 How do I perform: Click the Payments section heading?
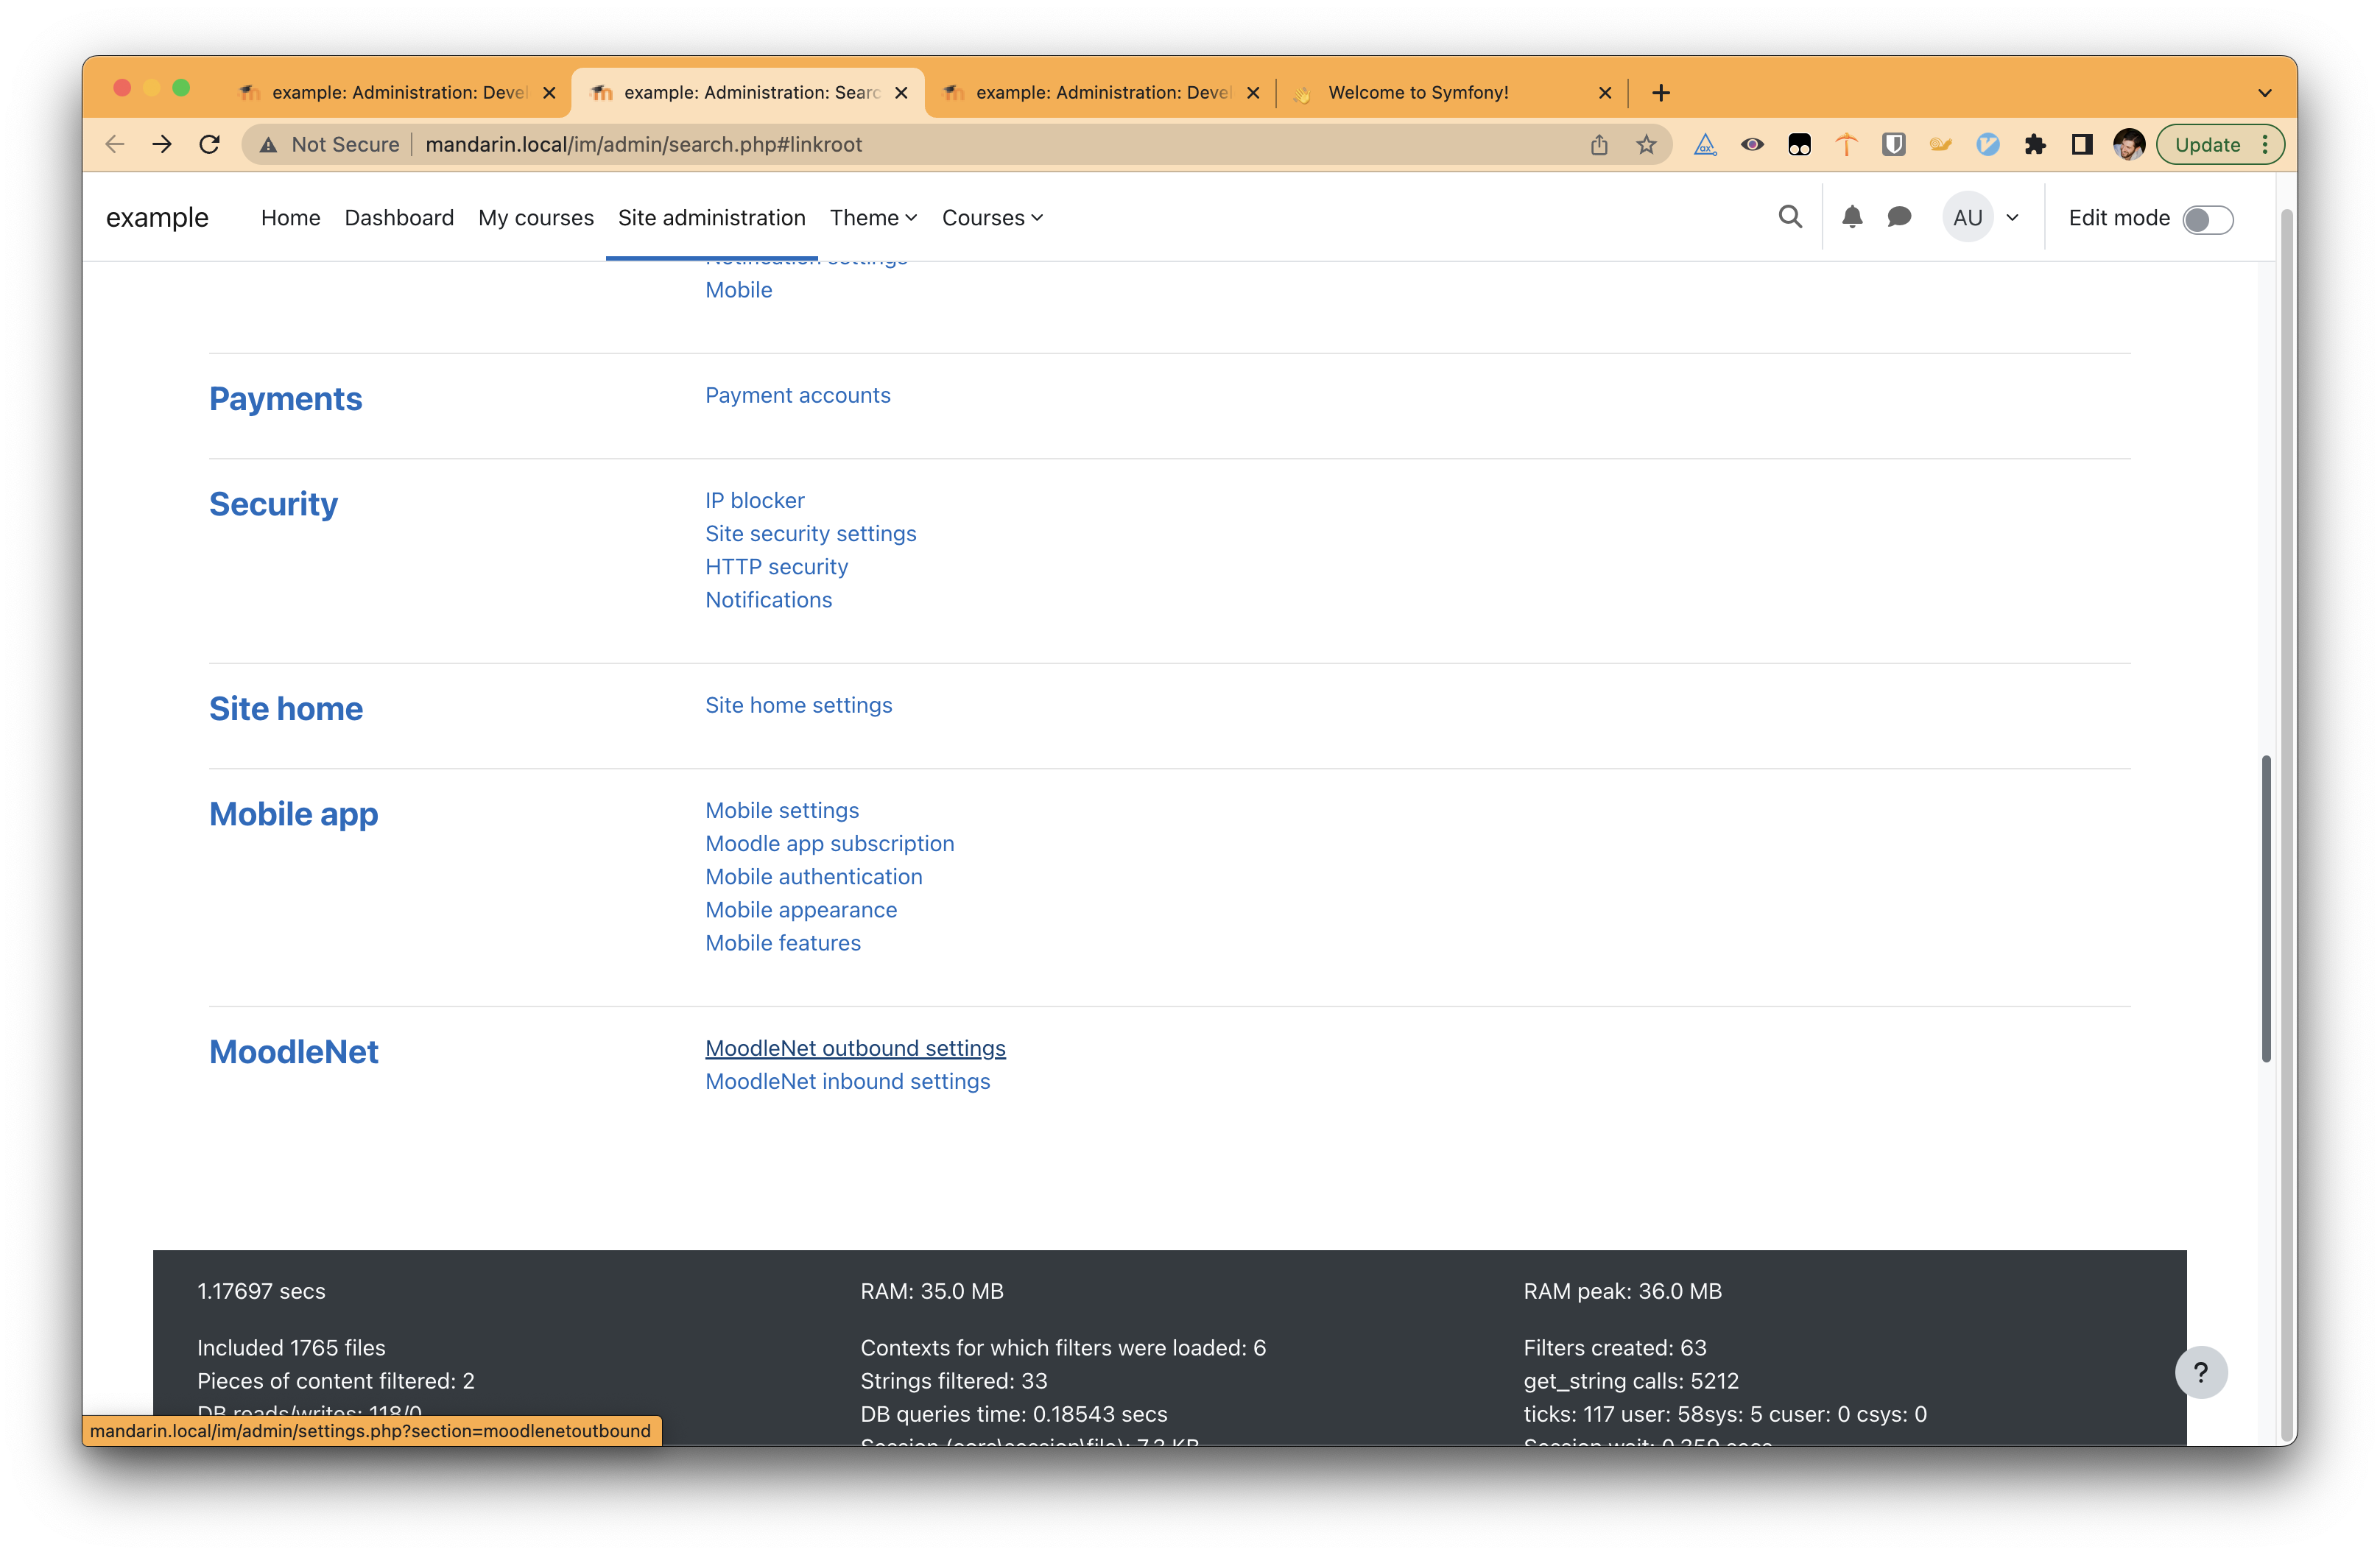click(x=285, y=398)
